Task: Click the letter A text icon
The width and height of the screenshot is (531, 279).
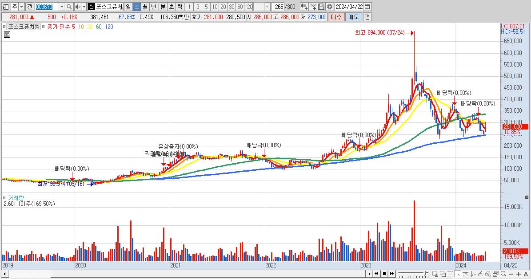Action: point(526,274)
